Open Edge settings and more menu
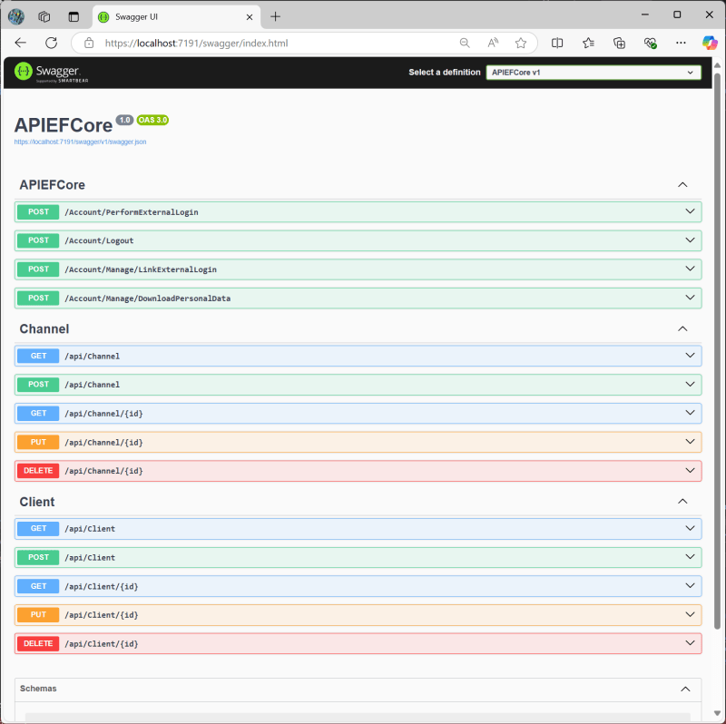 [x=681, y=43]
